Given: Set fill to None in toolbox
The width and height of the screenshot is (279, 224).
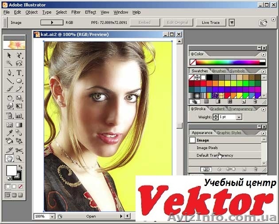Looking at the screenshot, I should pos(21,187).
